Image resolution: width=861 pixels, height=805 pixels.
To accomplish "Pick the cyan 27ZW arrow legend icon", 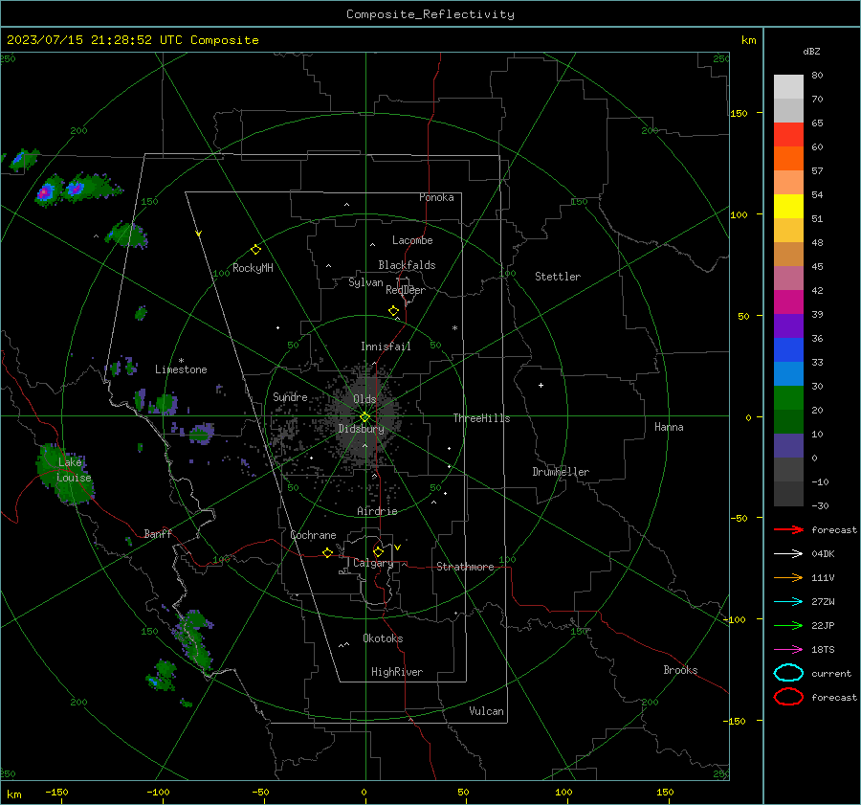I will click(788, 602).
